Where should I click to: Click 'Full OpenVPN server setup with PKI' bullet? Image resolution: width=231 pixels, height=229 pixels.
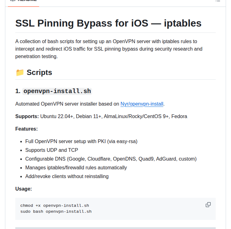tap(81, 142)
